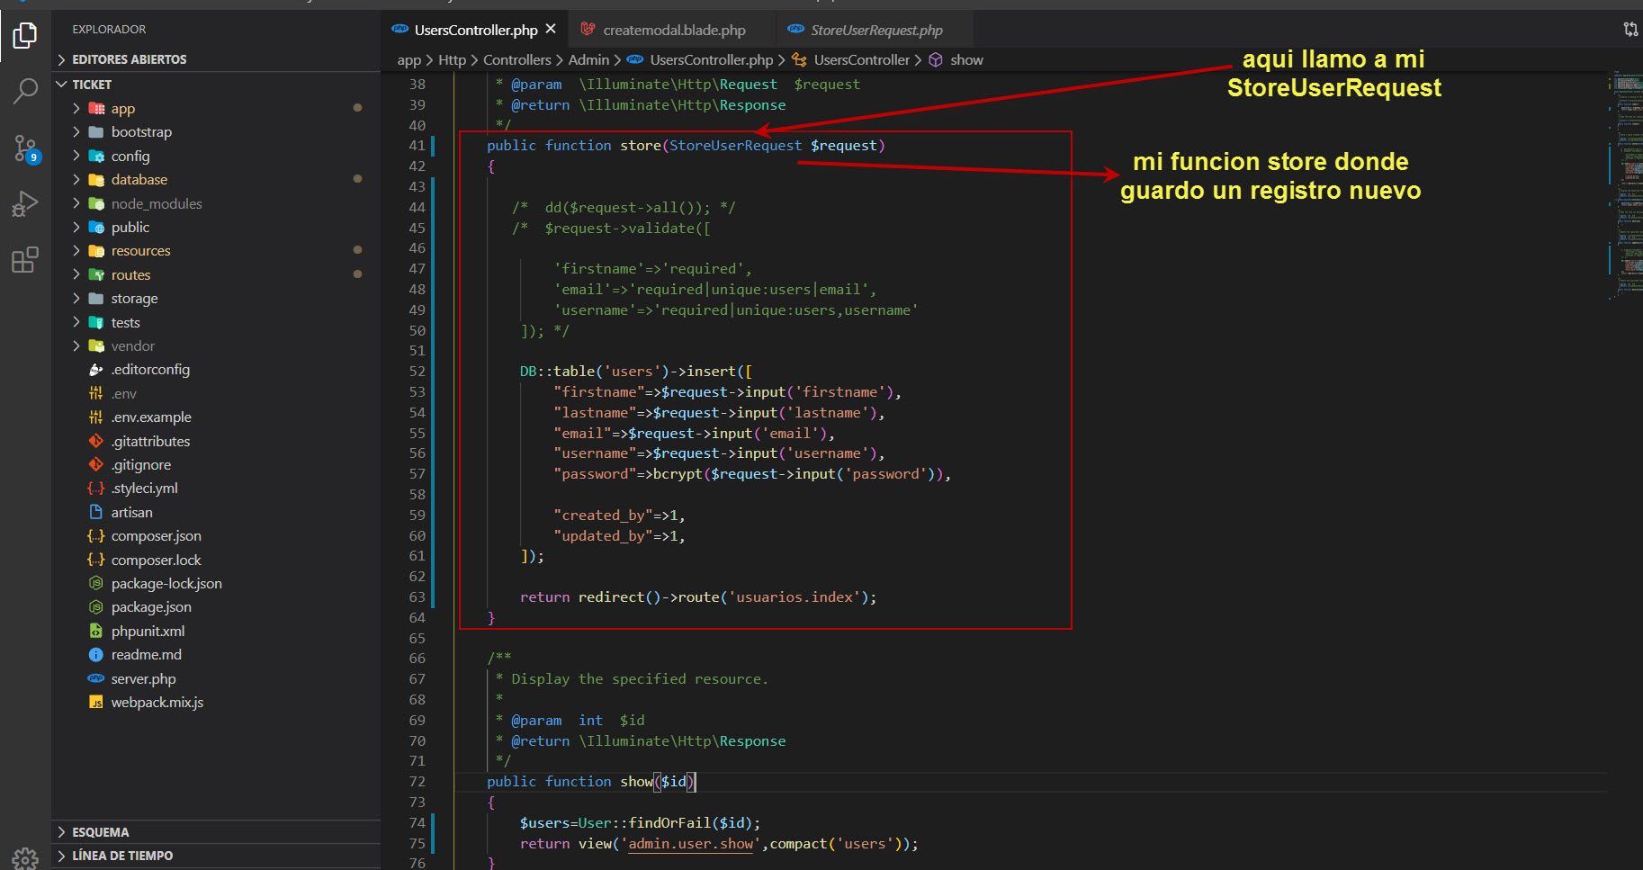Collapse the TICKET project folder section
1643x870 pixels.
pyautogui.click(x=216, y=84)
